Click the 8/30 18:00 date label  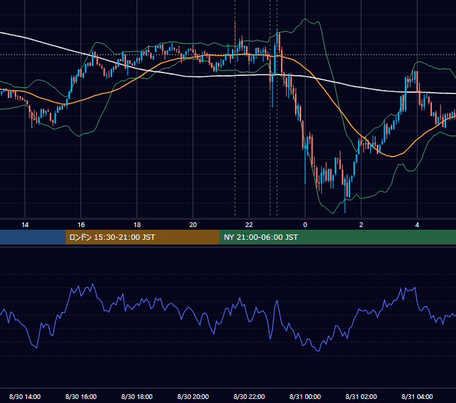tap(137, 396)
